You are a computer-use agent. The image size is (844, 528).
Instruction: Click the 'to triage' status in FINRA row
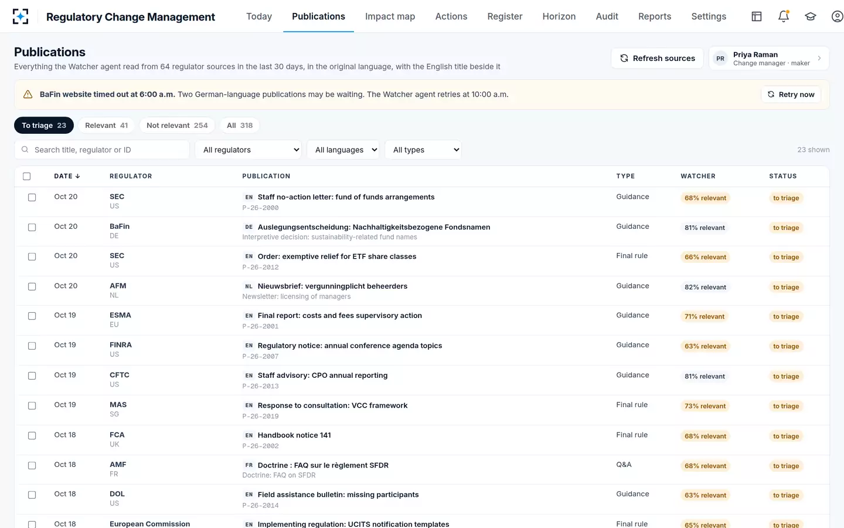point(786,346)
